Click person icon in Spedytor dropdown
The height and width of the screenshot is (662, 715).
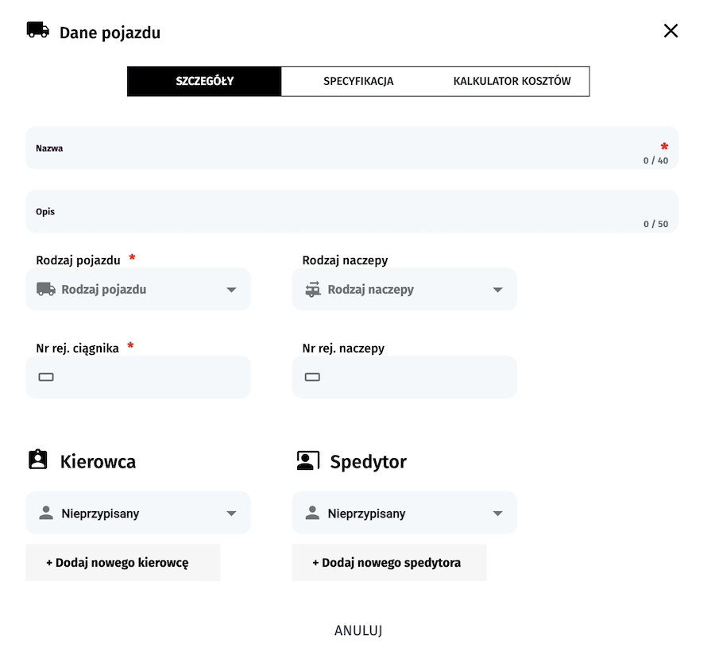313,514
